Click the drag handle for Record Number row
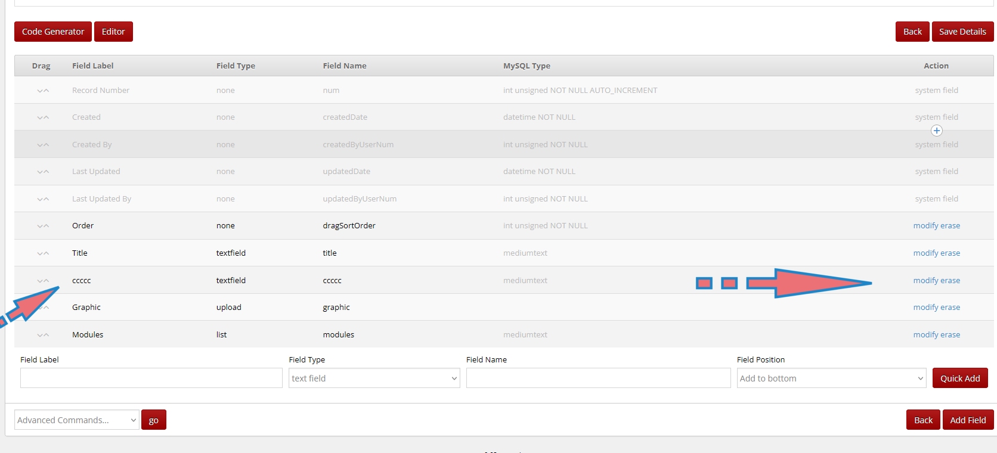997x453 pixels. click(43, 91)
